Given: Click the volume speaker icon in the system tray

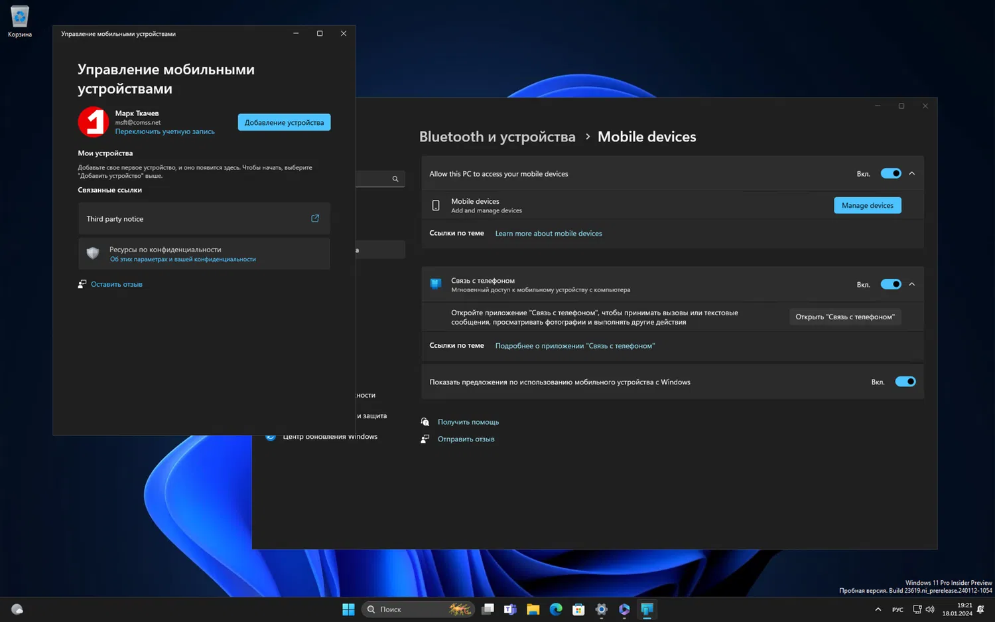Looking at the screenshot, I should coord(930,609).
